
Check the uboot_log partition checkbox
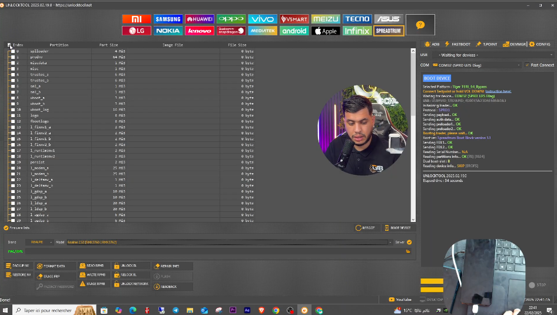coord(13,110)
